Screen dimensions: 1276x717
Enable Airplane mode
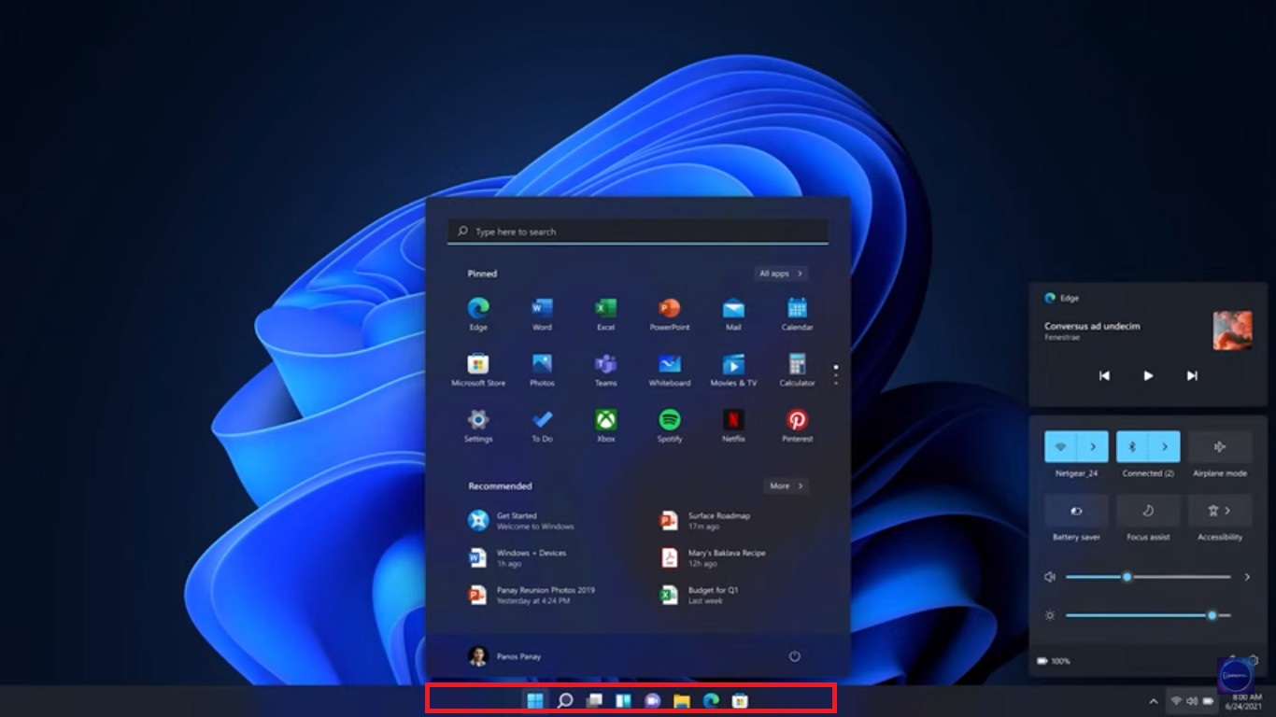(1220, 446)
